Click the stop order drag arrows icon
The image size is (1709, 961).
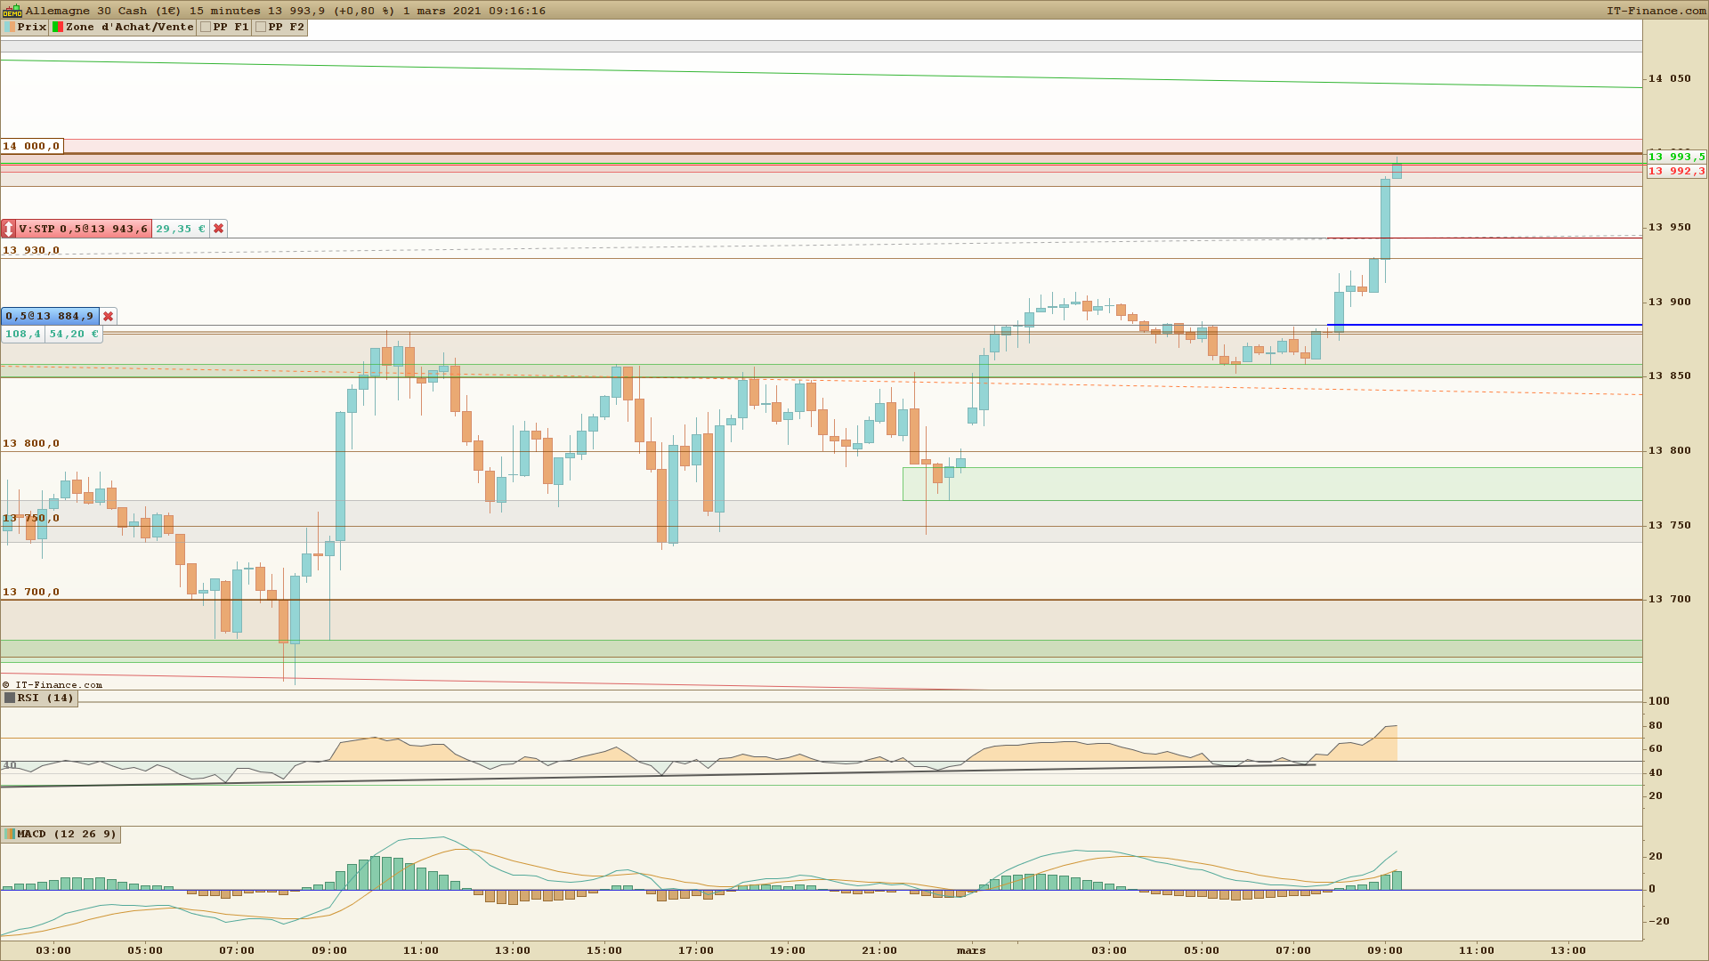(9, 229)
